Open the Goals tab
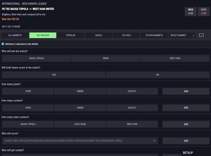Screen dimensions: 211x156 [x=99, y=35]
